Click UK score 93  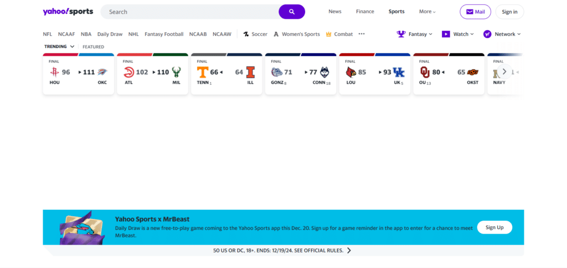click(x=387, y=73)
